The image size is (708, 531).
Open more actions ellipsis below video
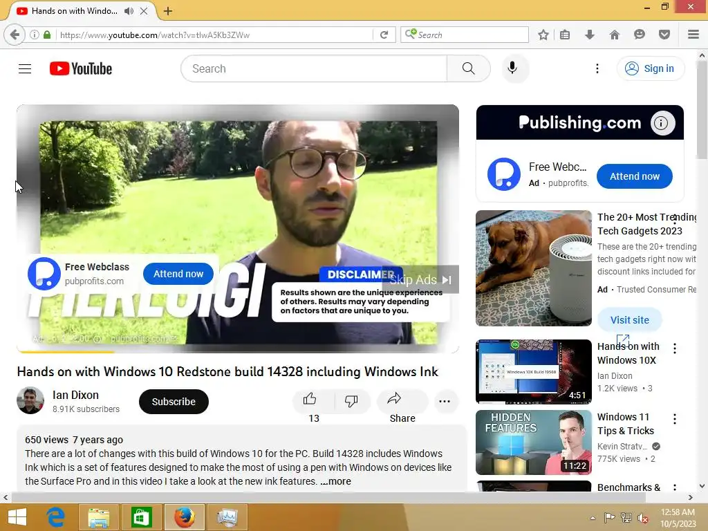pyautogui.click(x=445, y=402)
